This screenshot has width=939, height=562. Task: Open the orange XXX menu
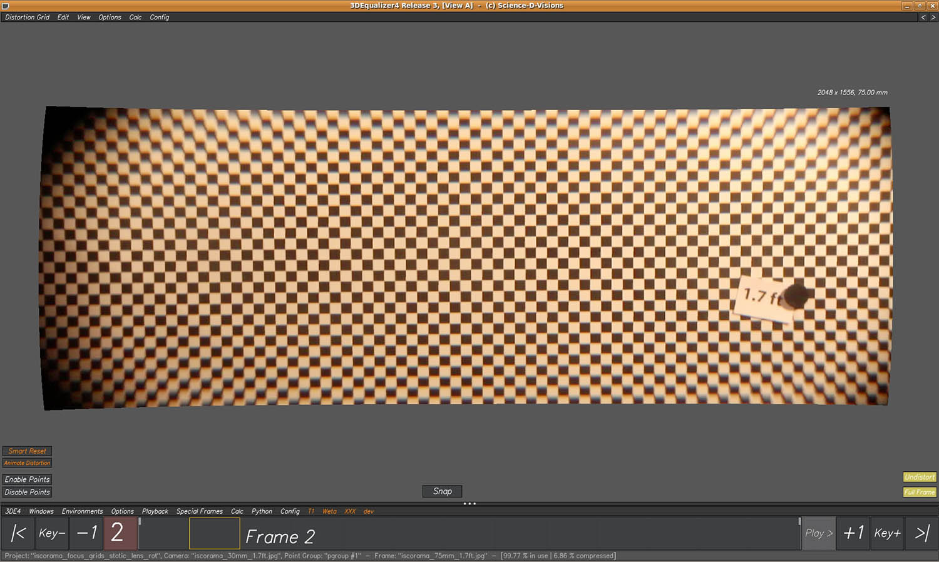(350, 511)
